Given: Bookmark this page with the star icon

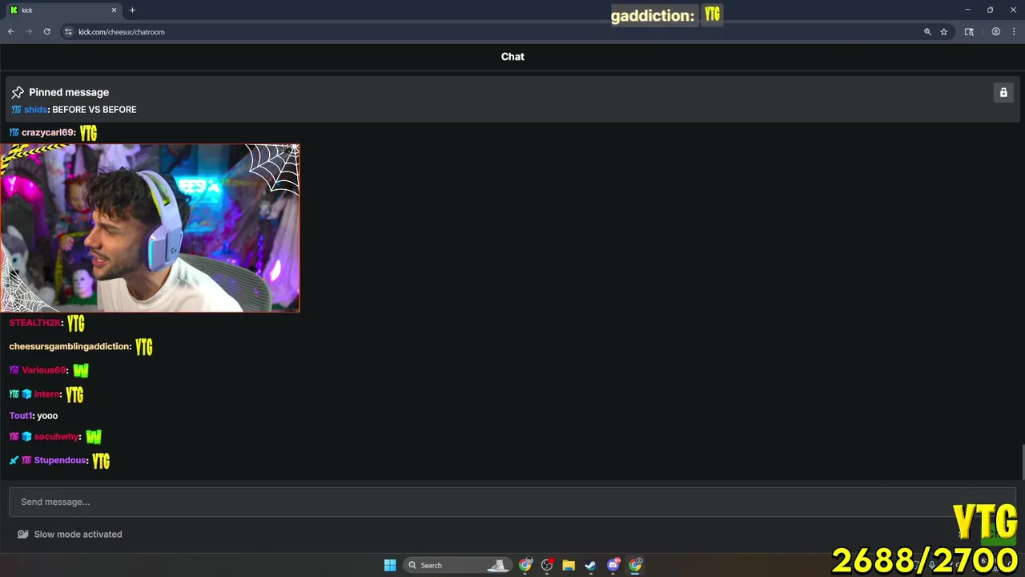Looking at the screenshot, I should tap(944, 31).
